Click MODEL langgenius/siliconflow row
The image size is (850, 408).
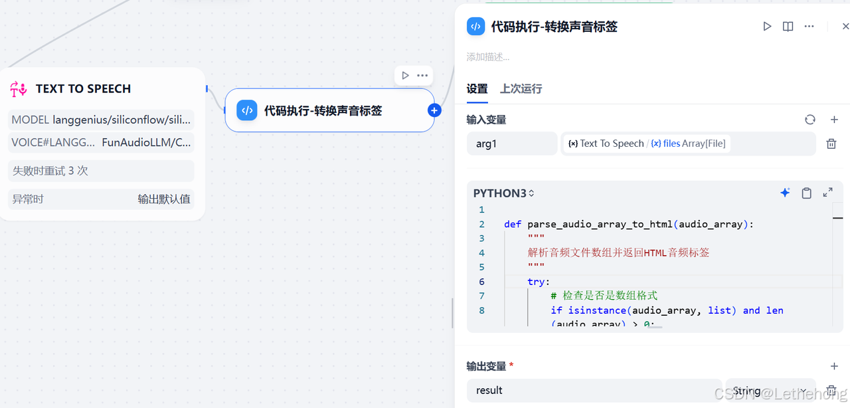101,120
